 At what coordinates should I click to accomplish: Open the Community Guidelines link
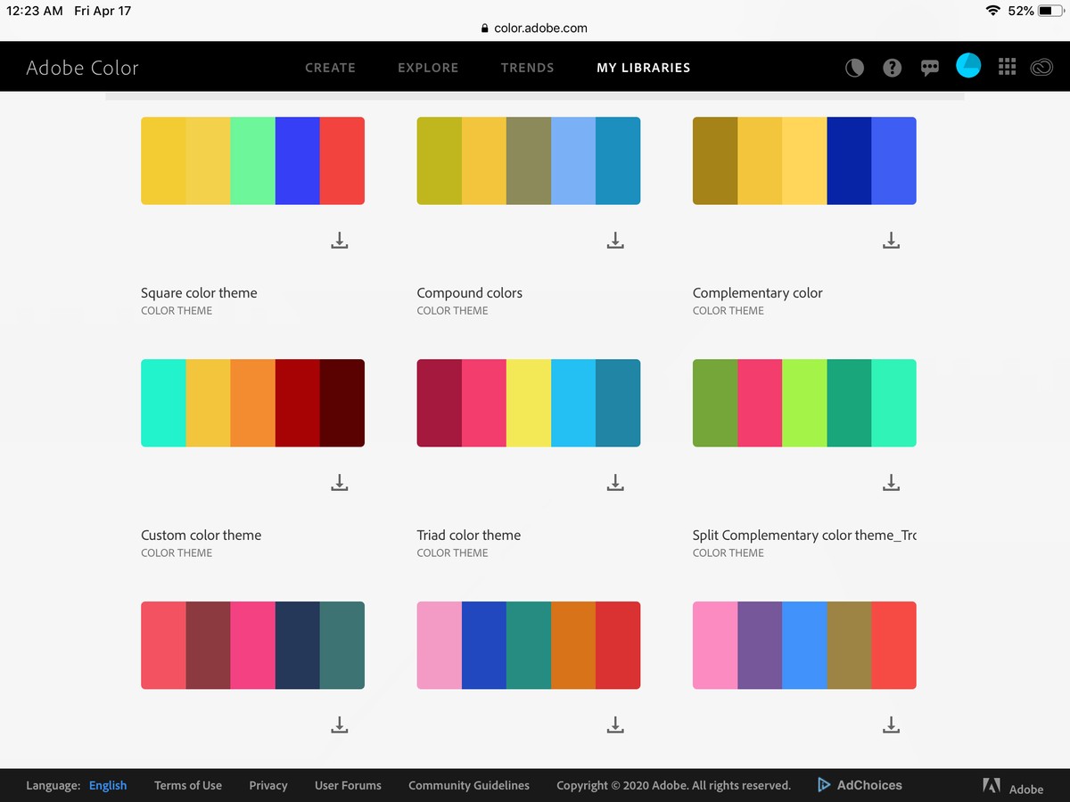pos(469,785)
